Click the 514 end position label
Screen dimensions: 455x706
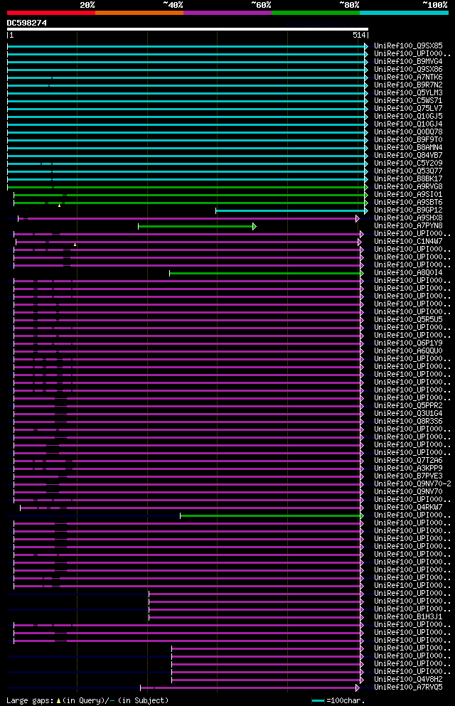pos(359,35)
